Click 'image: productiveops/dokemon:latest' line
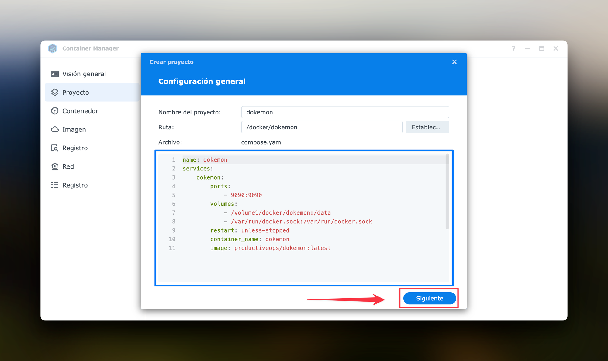Image resolution: width=608 pixels, height=361 pixels. tap(271, 248)
